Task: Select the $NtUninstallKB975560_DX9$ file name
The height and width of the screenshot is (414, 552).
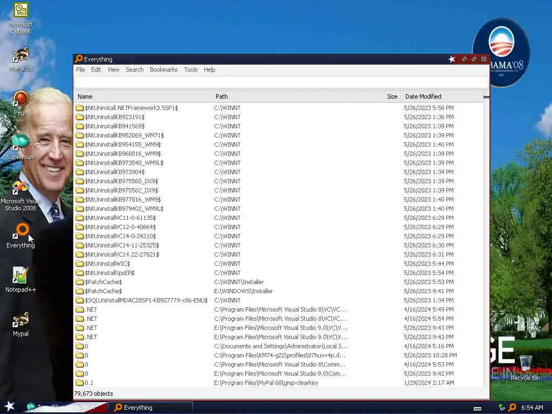Action: 121,181
